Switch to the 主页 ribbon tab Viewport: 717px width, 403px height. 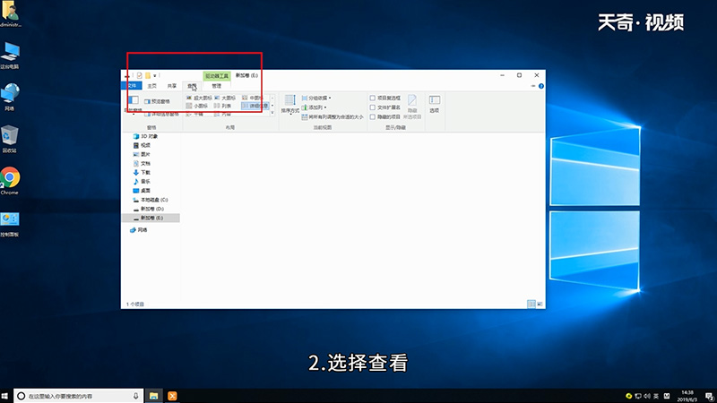pyautogui.click(x=151, y=86)
